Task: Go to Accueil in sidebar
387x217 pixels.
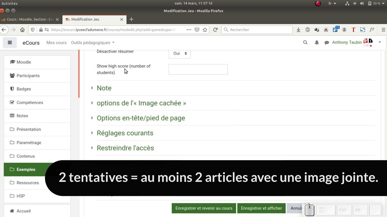Action: click(37, 211)
